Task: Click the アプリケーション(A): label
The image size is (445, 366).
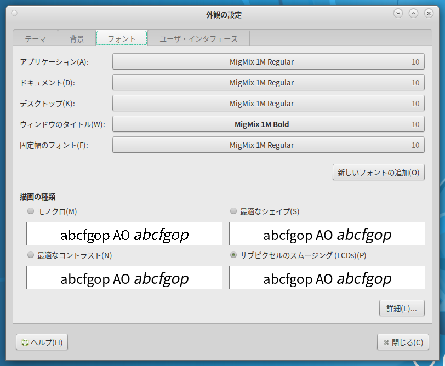Action: [x=54, y=62]
